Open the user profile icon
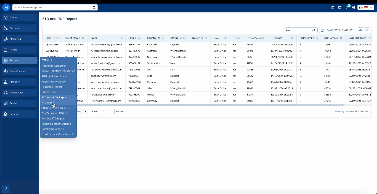 click(x=354, y=7)
